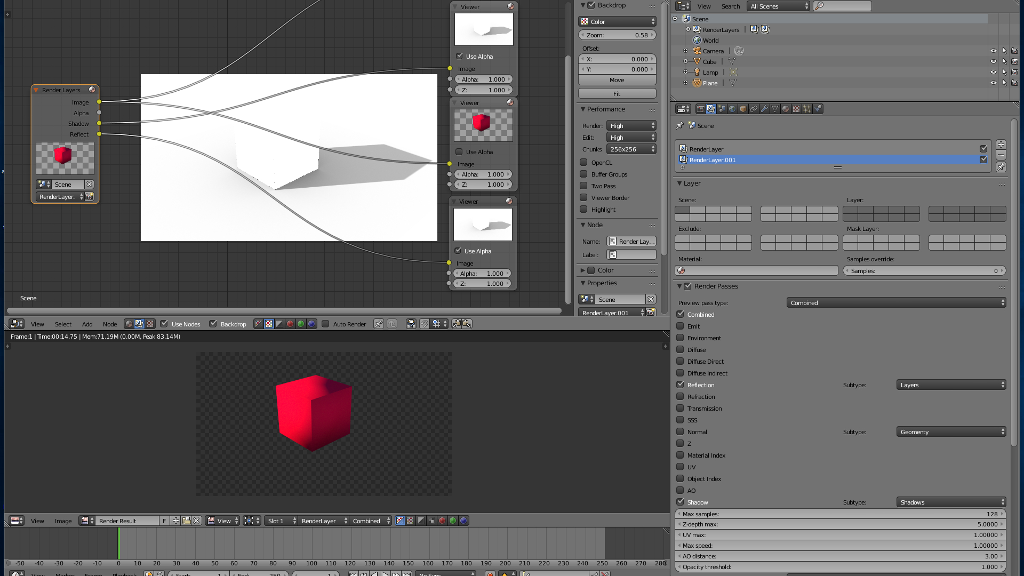Add a new render layer with plus button

1001,145
